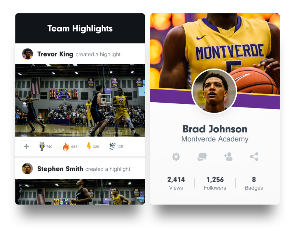Viewport: 294px width, 231px height.
Task: View the 8 Badges stat
Action: click(254, 183)
